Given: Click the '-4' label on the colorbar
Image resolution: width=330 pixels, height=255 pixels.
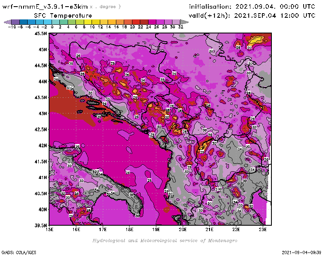Looking at the screenshot, I should click(x=36, y=27).
